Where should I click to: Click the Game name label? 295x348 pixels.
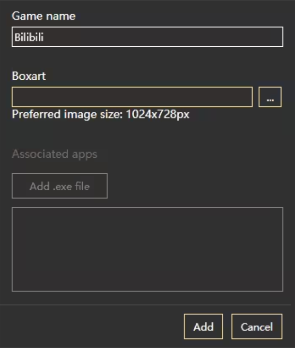pyautogui.click(x=43, y=16)
